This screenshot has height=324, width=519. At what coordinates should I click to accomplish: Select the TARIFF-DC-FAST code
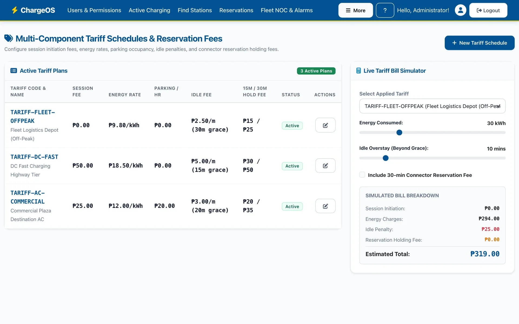34,157
